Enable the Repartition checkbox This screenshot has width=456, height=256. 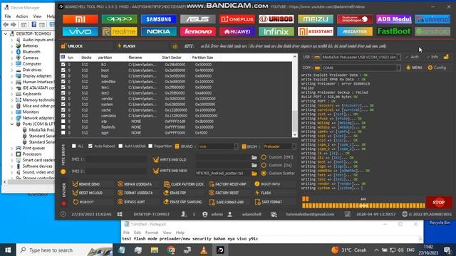150,146
